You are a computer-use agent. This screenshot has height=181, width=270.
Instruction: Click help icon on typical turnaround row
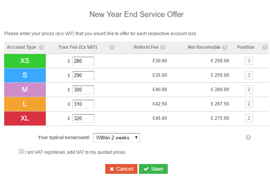(x=248, y=138)
